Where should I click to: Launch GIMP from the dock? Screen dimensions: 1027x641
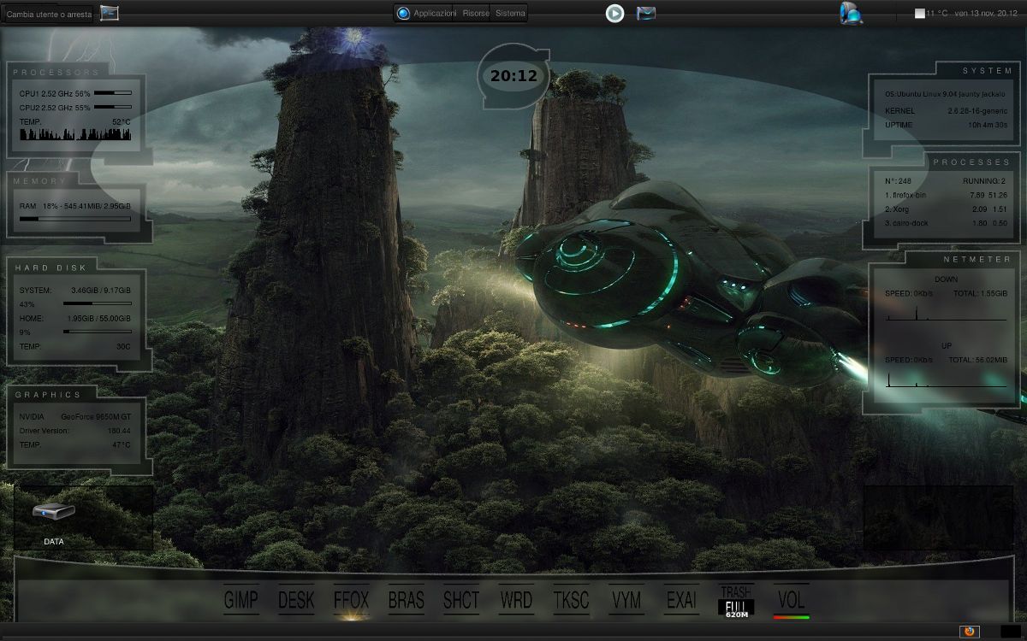coord(240,600)
